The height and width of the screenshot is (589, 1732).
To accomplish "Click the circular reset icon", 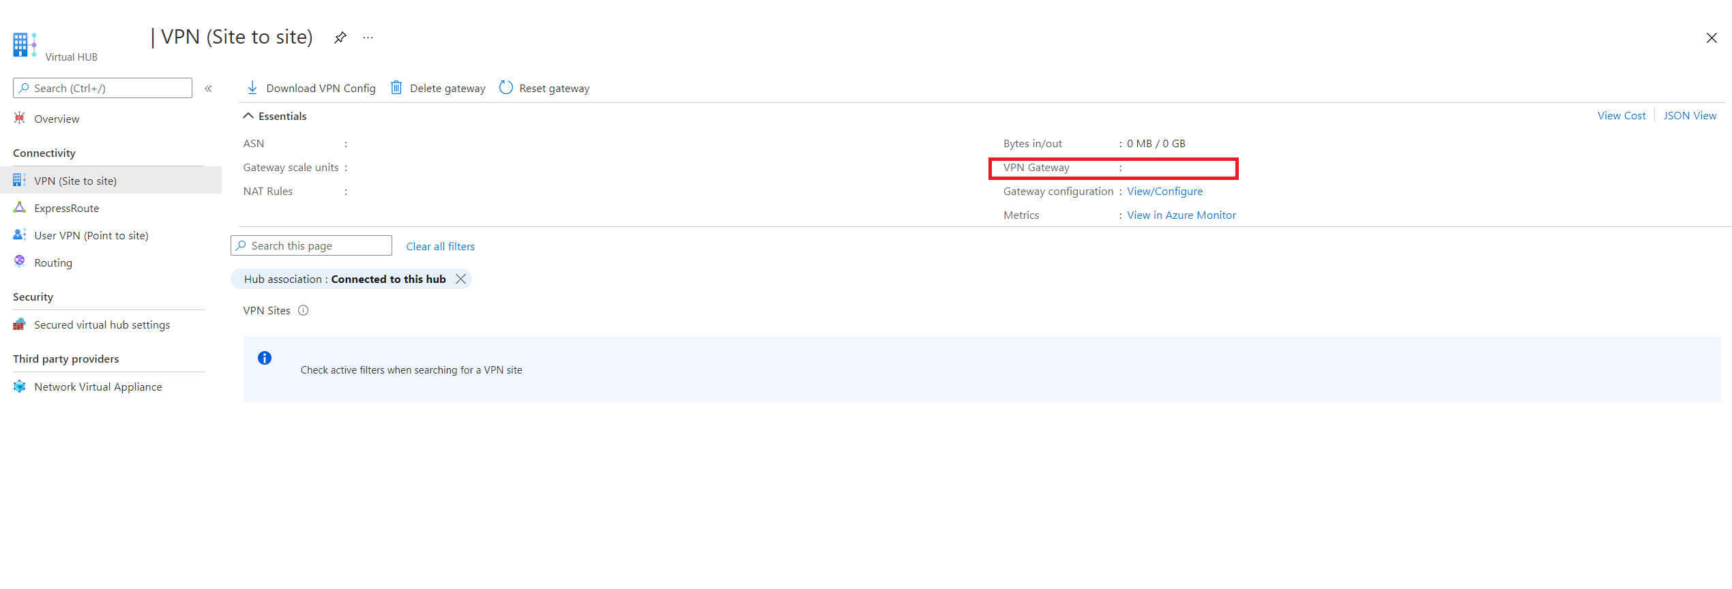I will 506,87.
